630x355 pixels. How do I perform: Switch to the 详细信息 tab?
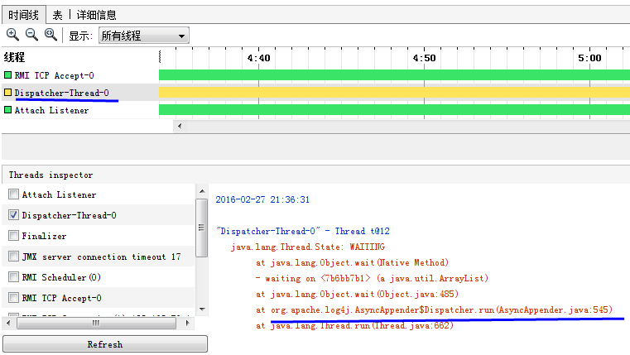tap(96, 15)
